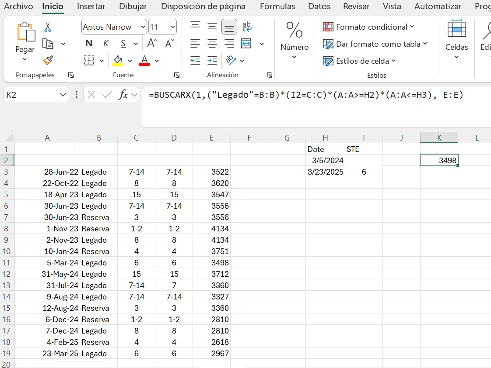Screen dimensions: 491x368
Task: Expand the merge options arrow
Action: 261,44
